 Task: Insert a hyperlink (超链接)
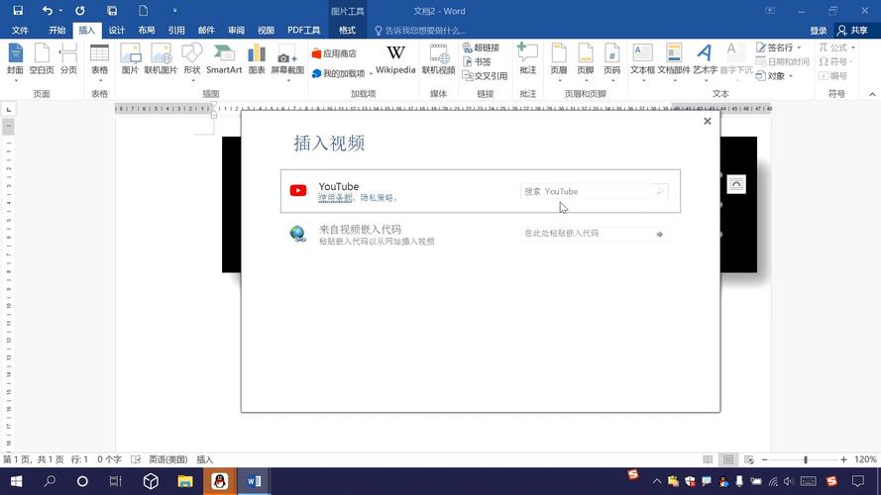(x=481, y=48)
